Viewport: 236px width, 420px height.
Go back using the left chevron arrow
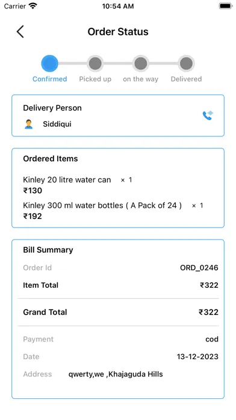click(x=20, y=31)
